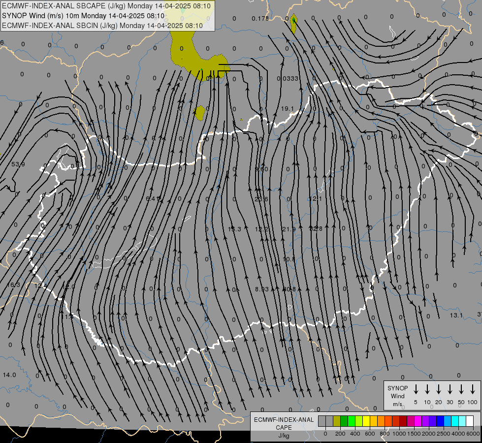Pick the lime swatch right of 400
Screen dimensions: 482x443
pos(359,421)
